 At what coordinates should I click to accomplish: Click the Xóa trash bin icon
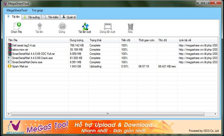130,26
